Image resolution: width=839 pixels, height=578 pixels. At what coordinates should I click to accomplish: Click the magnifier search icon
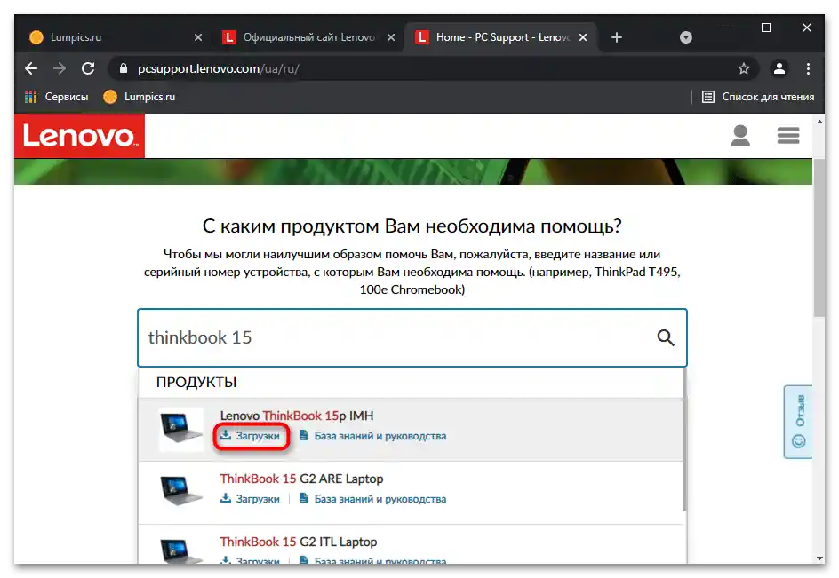click(x=666, y=338)
